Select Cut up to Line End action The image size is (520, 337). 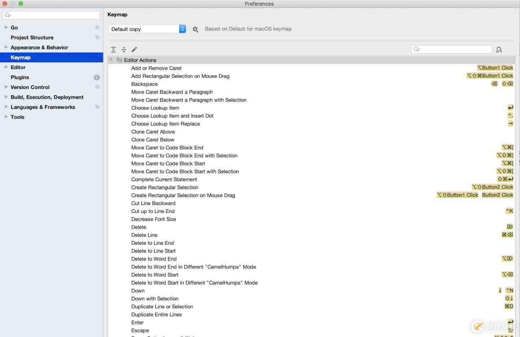(x=153, y=211)
